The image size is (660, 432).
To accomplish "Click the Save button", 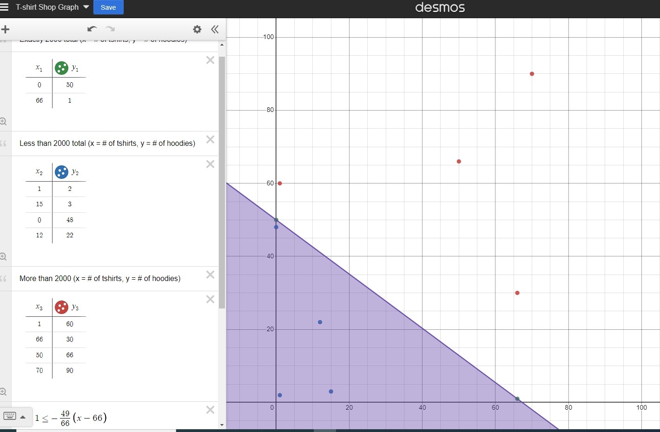I will (108, 7).
